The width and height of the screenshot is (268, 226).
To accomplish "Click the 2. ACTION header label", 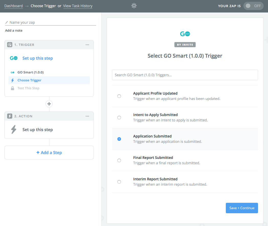I will coord(23,116).
